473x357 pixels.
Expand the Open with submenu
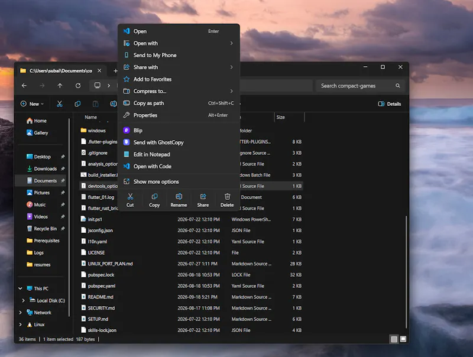click(x=179, y=43)
